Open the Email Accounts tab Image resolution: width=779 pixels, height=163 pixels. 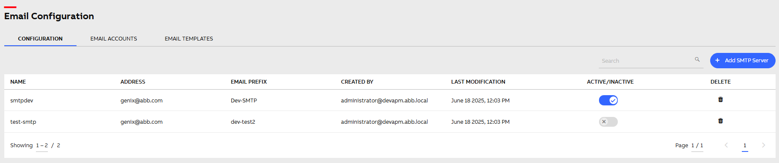click(x=114, y=38)
